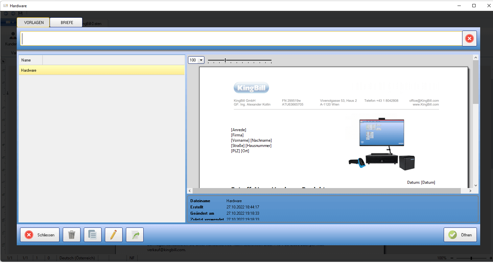Click the [PLZ] [Ort] placeholder line

240,151
